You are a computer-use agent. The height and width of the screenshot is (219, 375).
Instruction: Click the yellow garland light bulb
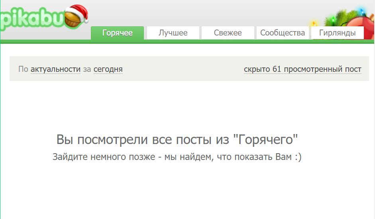[x=314, y=24]
